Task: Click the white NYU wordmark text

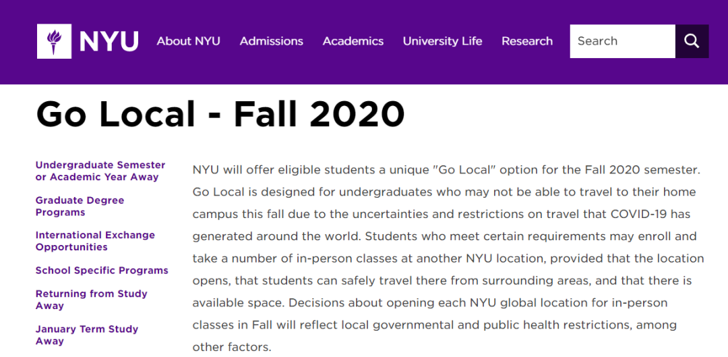Action: coord(109,41)
